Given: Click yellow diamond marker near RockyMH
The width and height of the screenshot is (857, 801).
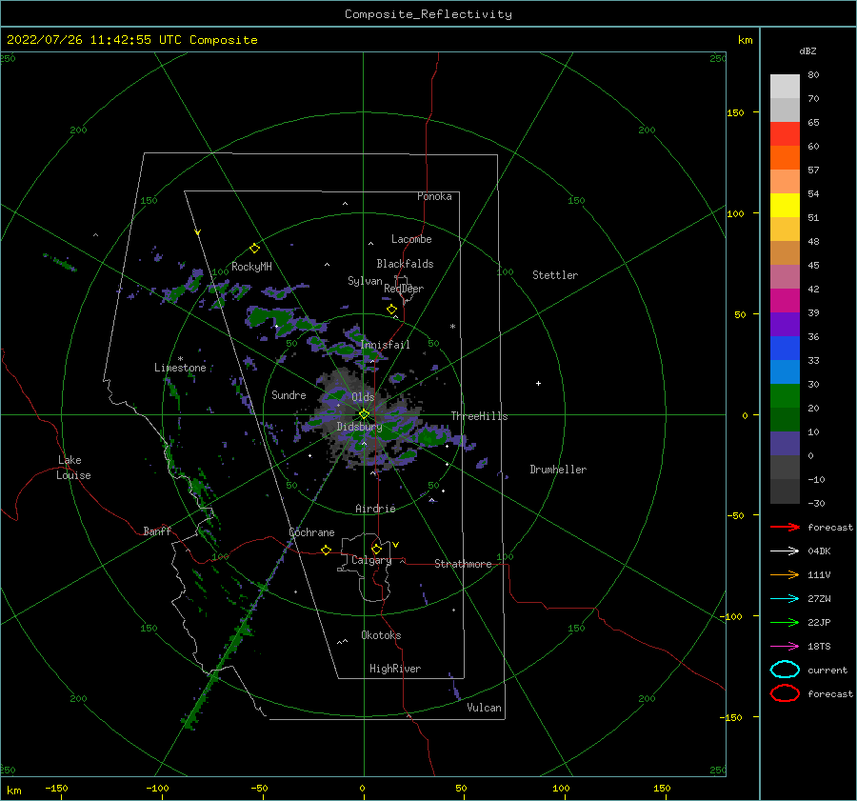Looking at the screenshot, I should click(254, 249).
